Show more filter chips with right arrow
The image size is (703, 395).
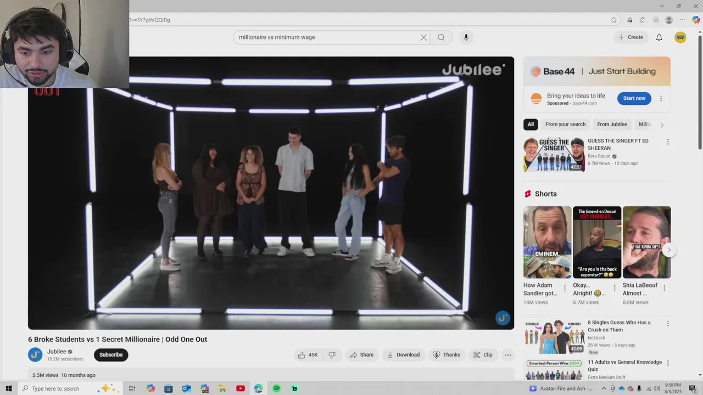coord(662,125)
